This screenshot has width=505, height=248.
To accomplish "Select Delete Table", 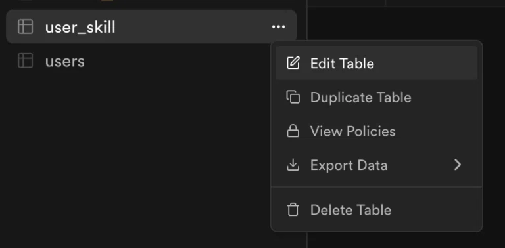I will click(377, 210).
